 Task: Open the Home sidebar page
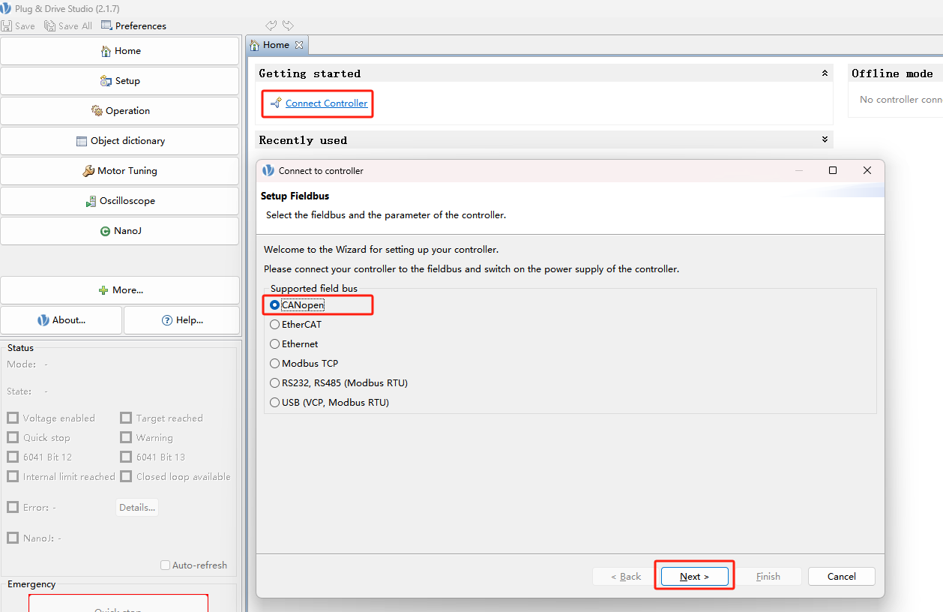coord(120,51)
